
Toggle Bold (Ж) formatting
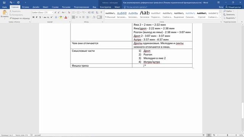click(x=33, y=17)
